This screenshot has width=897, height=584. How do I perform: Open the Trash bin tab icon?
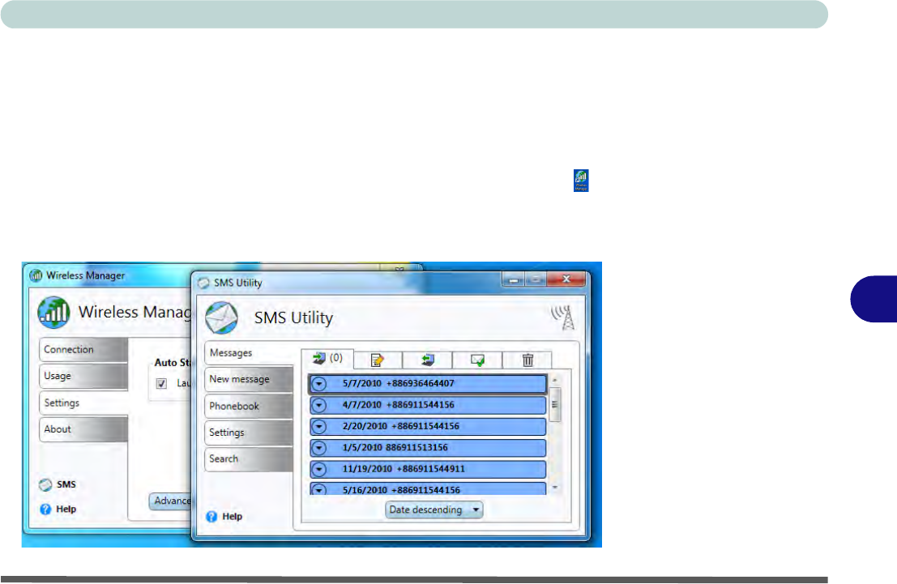point(527,360)
